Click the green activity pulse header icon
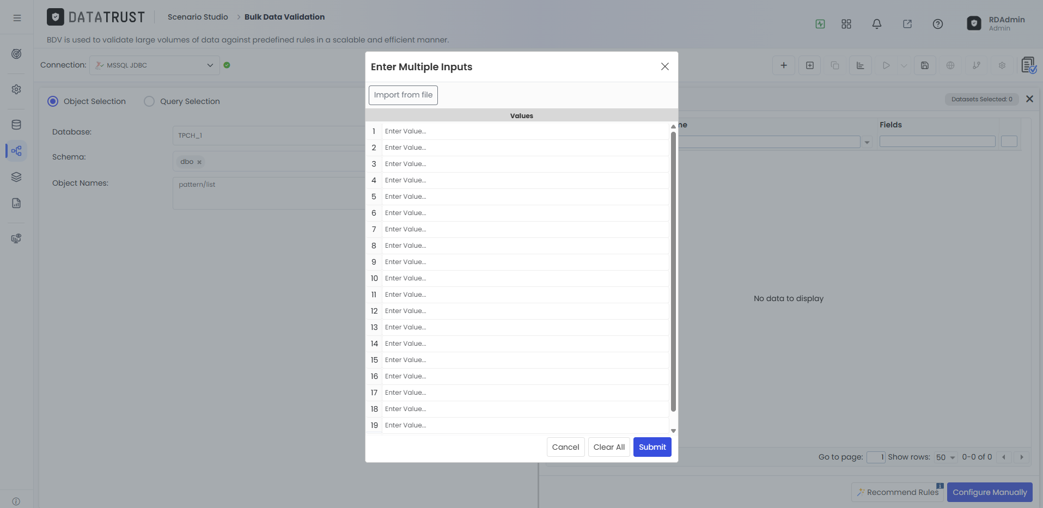This screenshot has width=1043, height=508. pyautogui.click(x=820, y=24)
